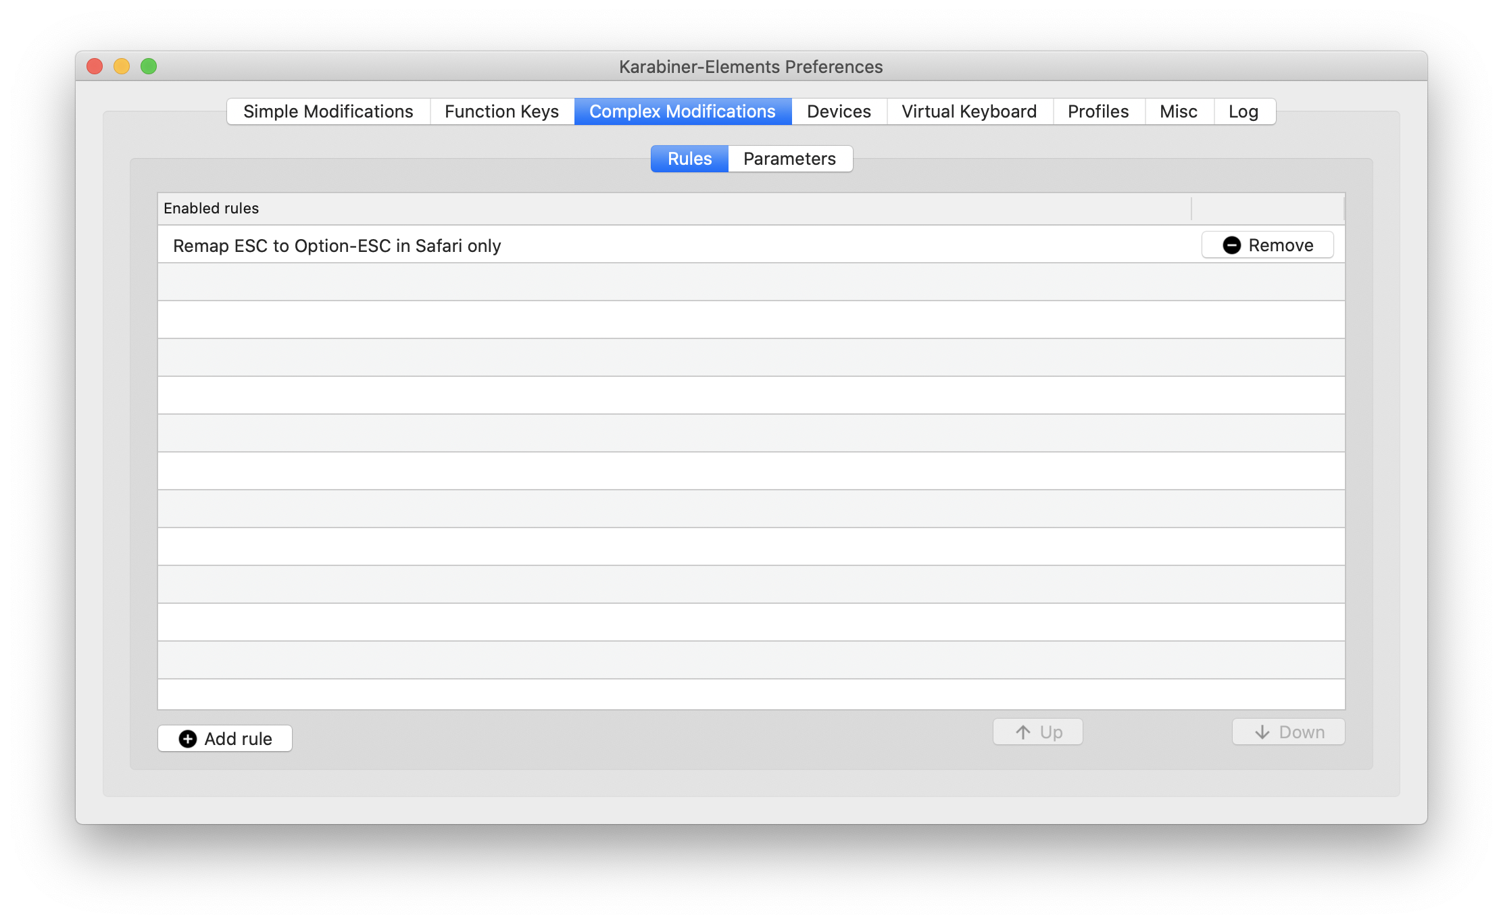Click the plus icon next to Add rule
The image size is (1503, 924).
point(187,738)
